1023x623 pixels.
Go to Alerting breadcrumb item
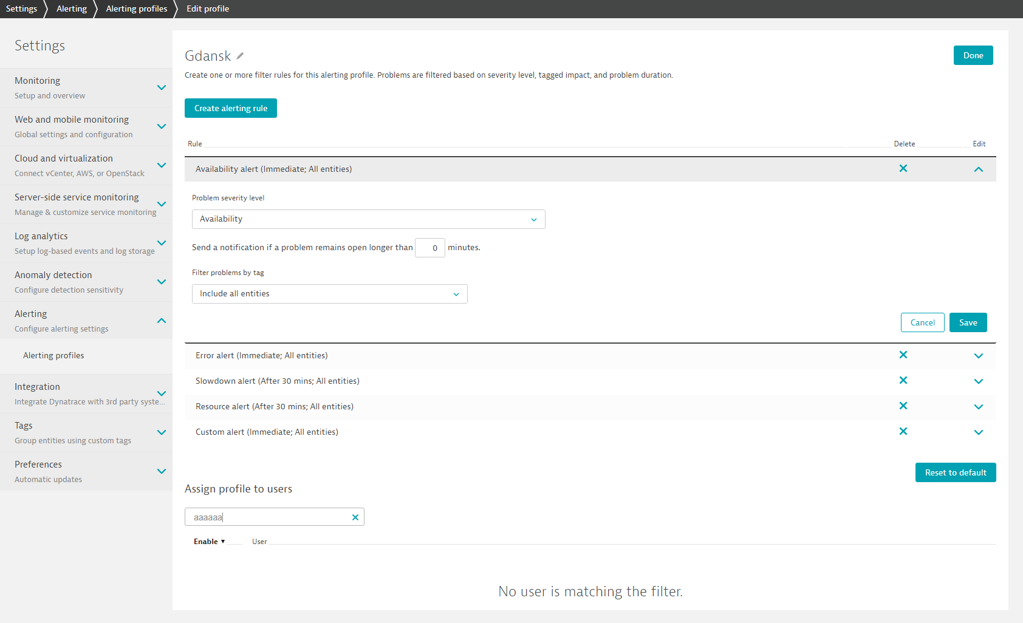[72, 9]
